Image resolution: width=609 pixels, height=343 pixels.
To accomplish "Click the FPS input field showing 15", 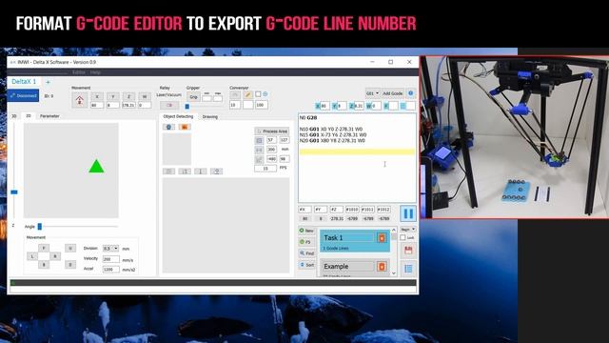I will 265,169.
